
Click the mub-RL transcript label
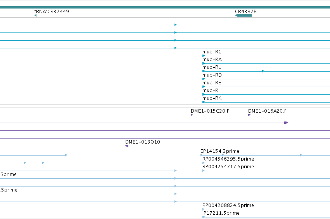tap(211, 67)
